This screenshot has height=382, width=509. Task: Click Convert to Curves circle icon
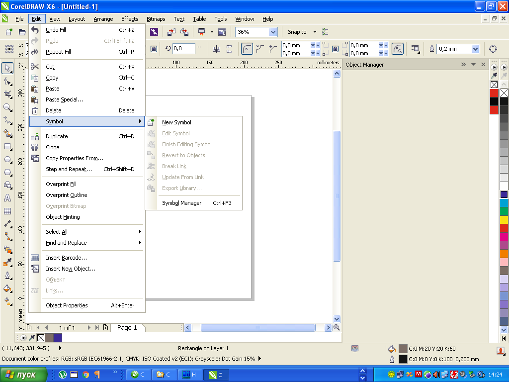(x=493, y=49)
